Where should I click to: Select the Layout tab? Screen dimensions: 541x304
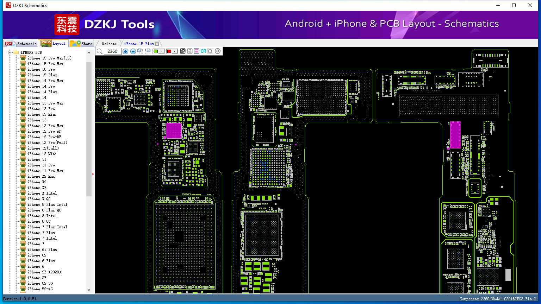[53, 43]
